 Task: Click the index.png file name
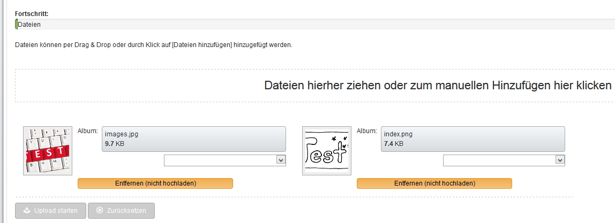[x=398, y=134]
